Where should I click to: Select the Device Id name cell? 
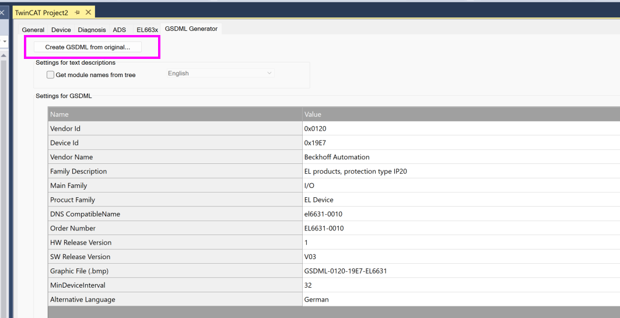[x=175, y=143]
